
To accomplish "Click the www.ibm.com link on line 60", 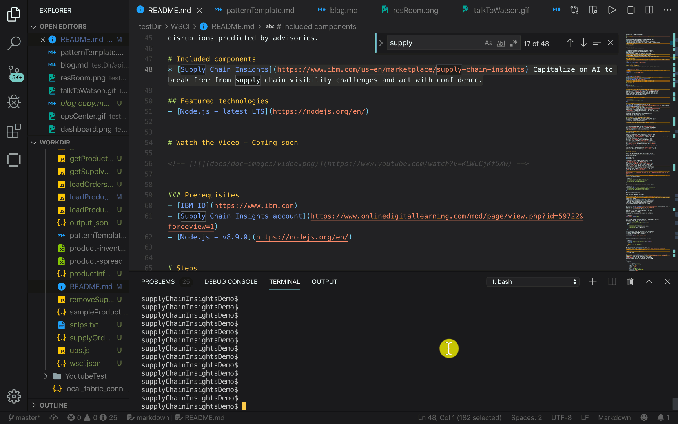I will [x=254, y=206].
